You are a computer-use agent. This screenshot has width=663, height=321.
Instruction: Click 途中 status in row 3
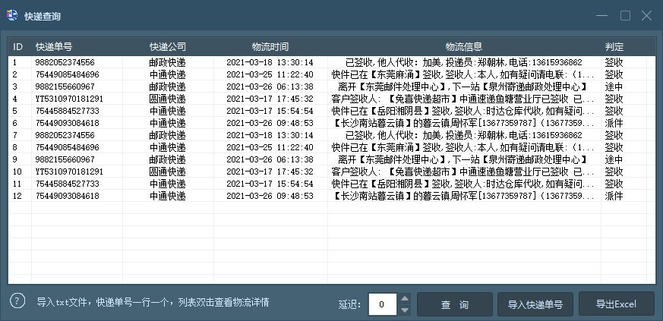tap(614, 87)
